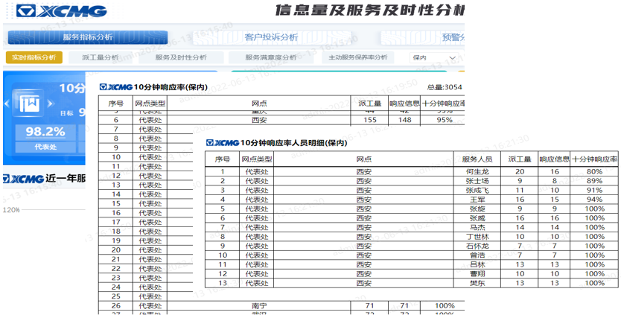The height and width of the screenshot is (315, 621).
Task: Click the service person 曹翔
Action: point(477,274)
